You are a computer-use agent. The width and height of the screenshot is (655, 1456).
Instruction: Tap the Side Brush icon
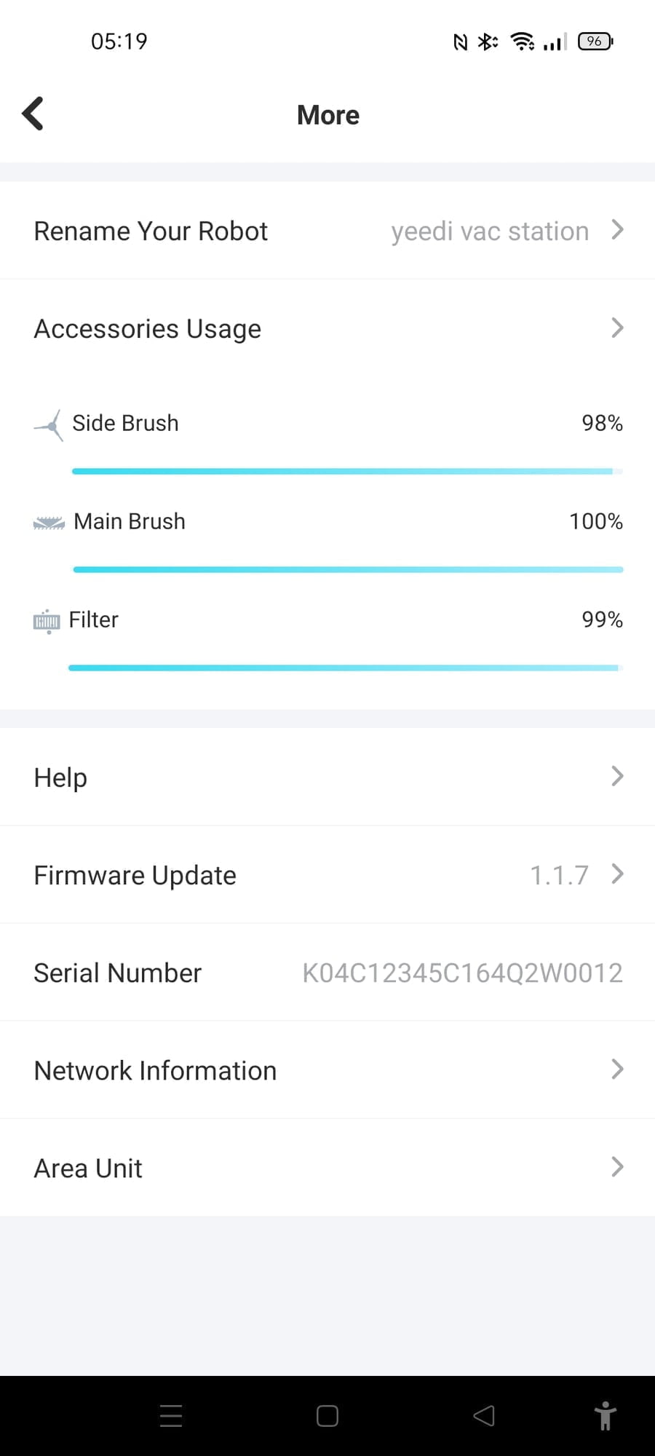click(x=49, y=424)
